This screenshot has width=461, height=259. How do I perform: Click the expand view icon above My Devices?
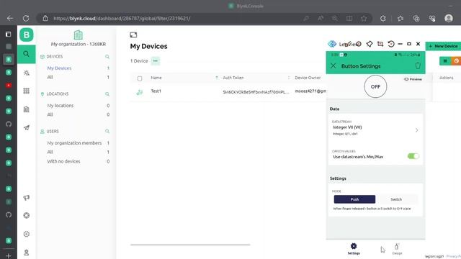[133, 35]
